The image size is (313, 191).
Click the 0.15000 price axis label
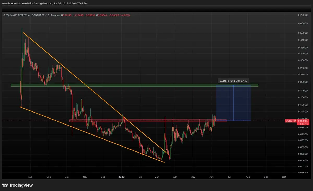pyautogui.click(x=303, y=97)
